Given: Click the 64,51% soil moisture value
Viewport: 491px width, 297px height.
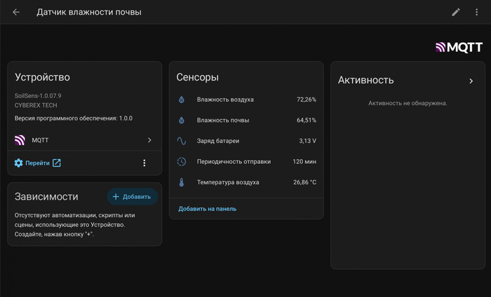Looking at the screenshot, I should (307, 120).
